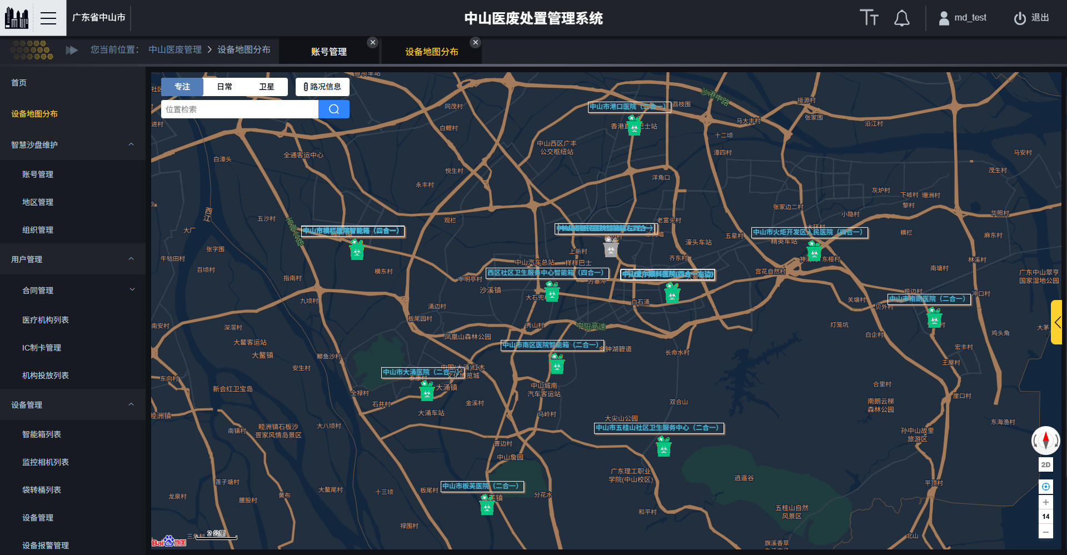1067x555 pixels.
Task: Click the blue location search icon
Action: click(x=333, y=109)
